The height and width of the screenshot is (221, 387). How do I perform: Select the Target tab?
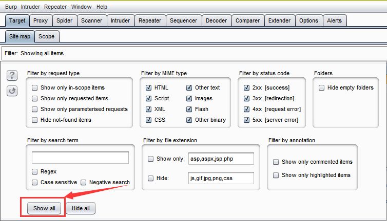pyautogui.click(x=17, y=20)
